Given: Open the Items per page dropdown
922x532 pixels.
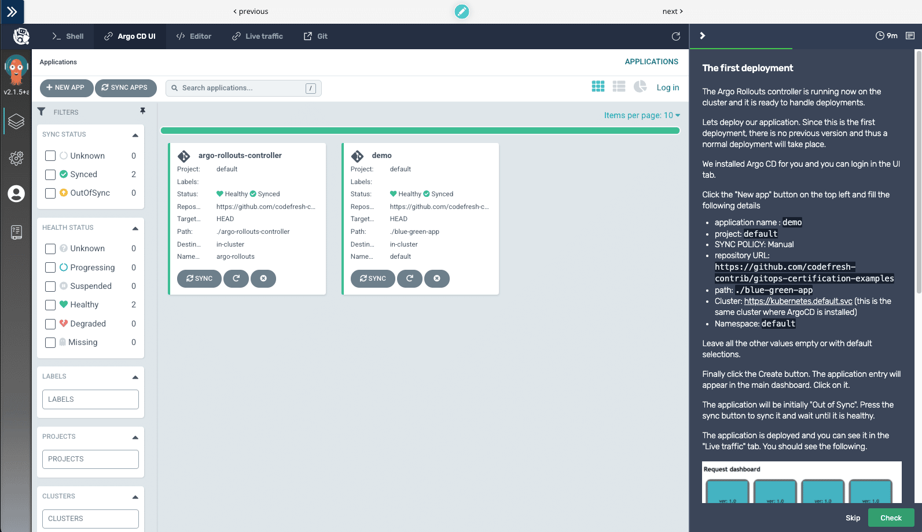Looking at the screenshot, I should click(x=642, y=115).
